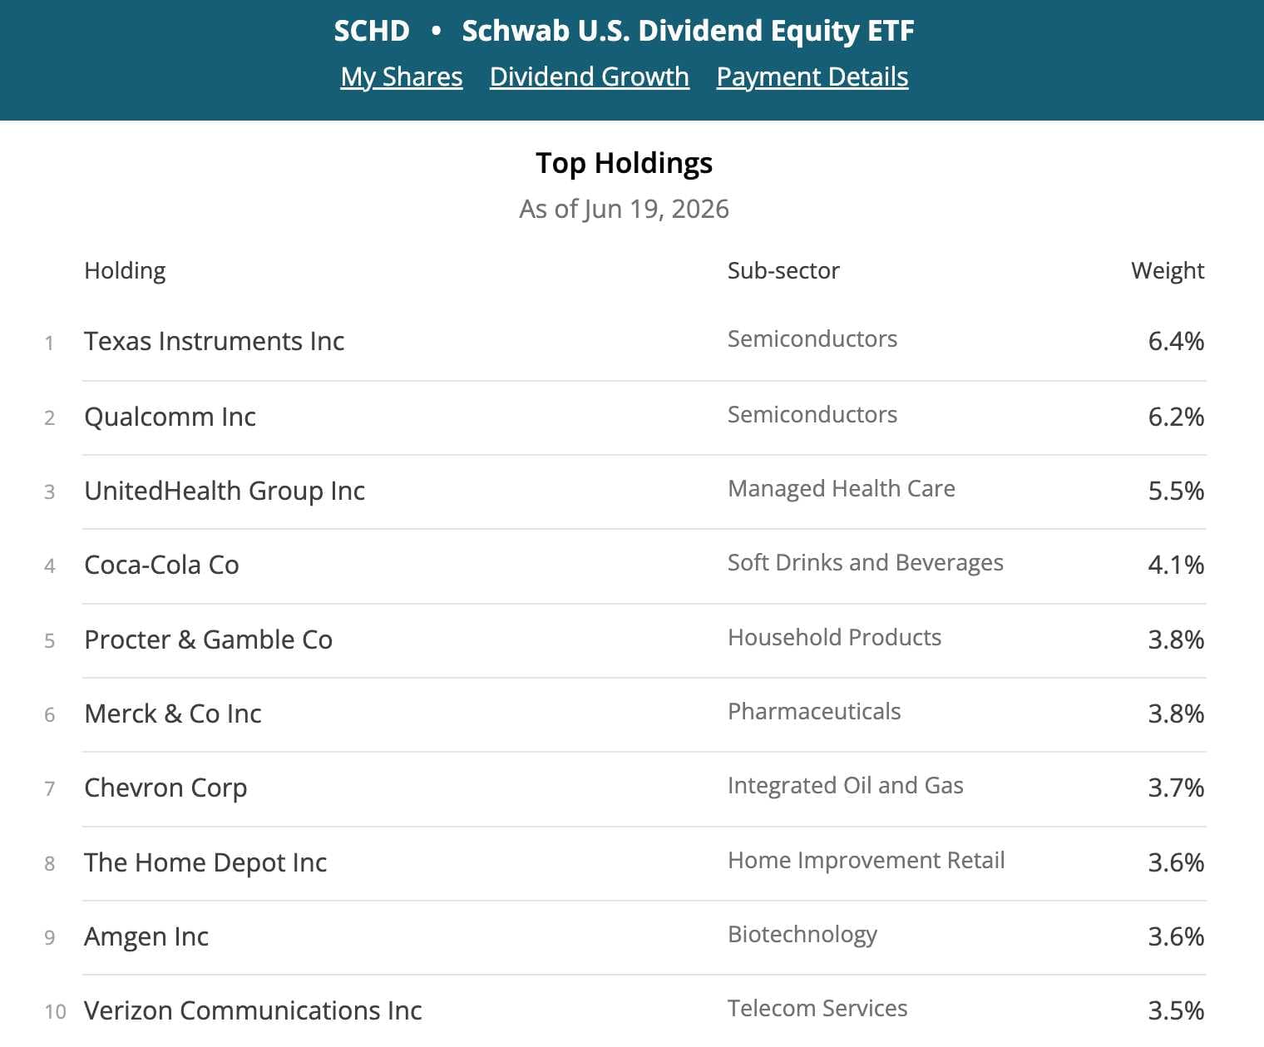Screen dimensions: 1264x1047
Task: Click the SCHD Schwab U.S. Dividend Equity ETF title
Action: 624,31
